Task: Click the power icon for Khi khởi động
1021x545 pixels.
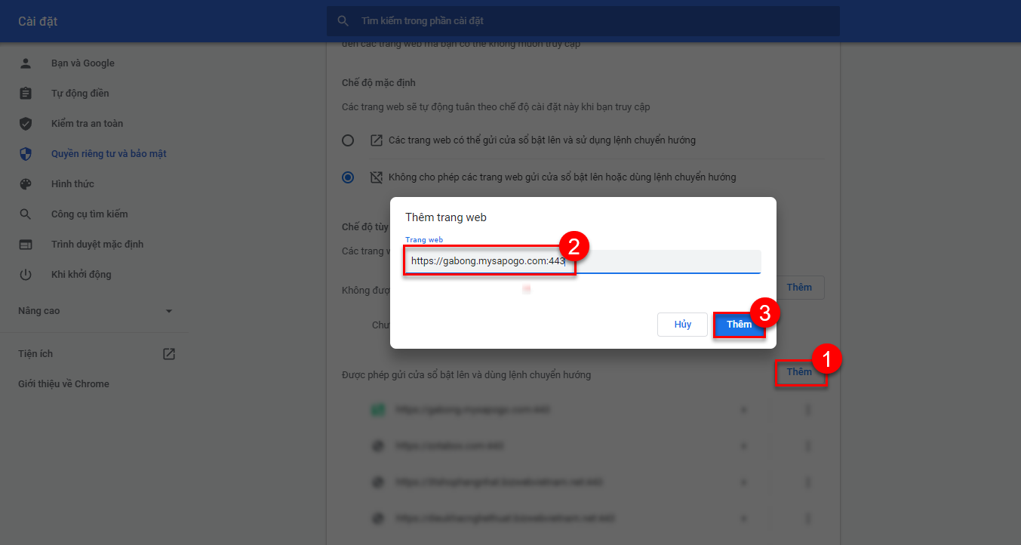Action: [26, 275]
